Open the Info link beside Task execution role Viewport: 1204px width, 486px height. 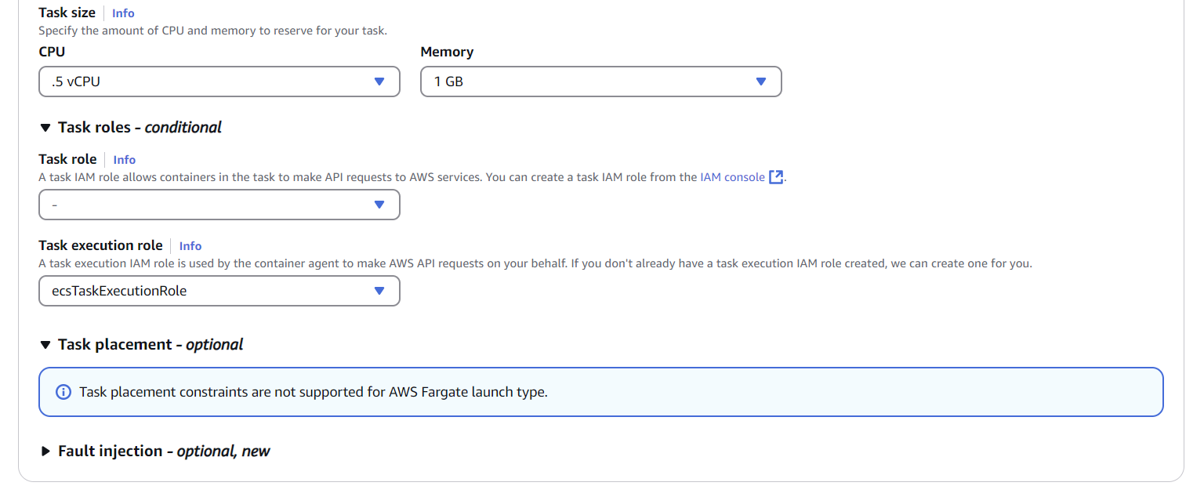tap(190, 246)
